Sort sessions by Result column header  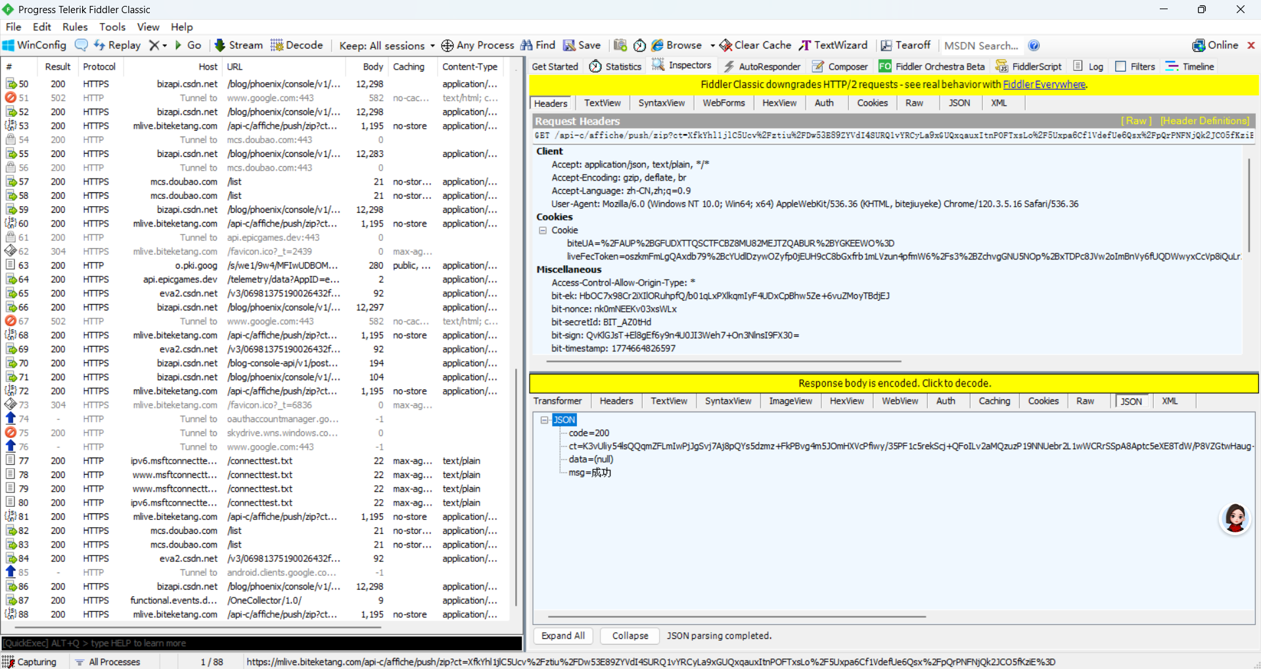click(58, 66)
